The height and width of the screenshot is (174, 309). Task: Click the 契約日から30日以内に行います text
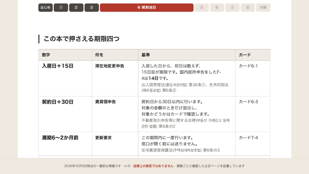pyautogui.click(x=172, y=102)
